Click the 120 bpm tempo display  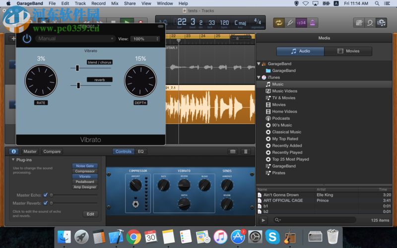[x=224, y=23]
